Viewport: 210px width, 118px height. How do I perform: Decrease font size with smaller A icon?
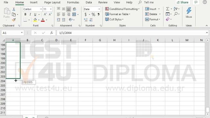point(50,14)
